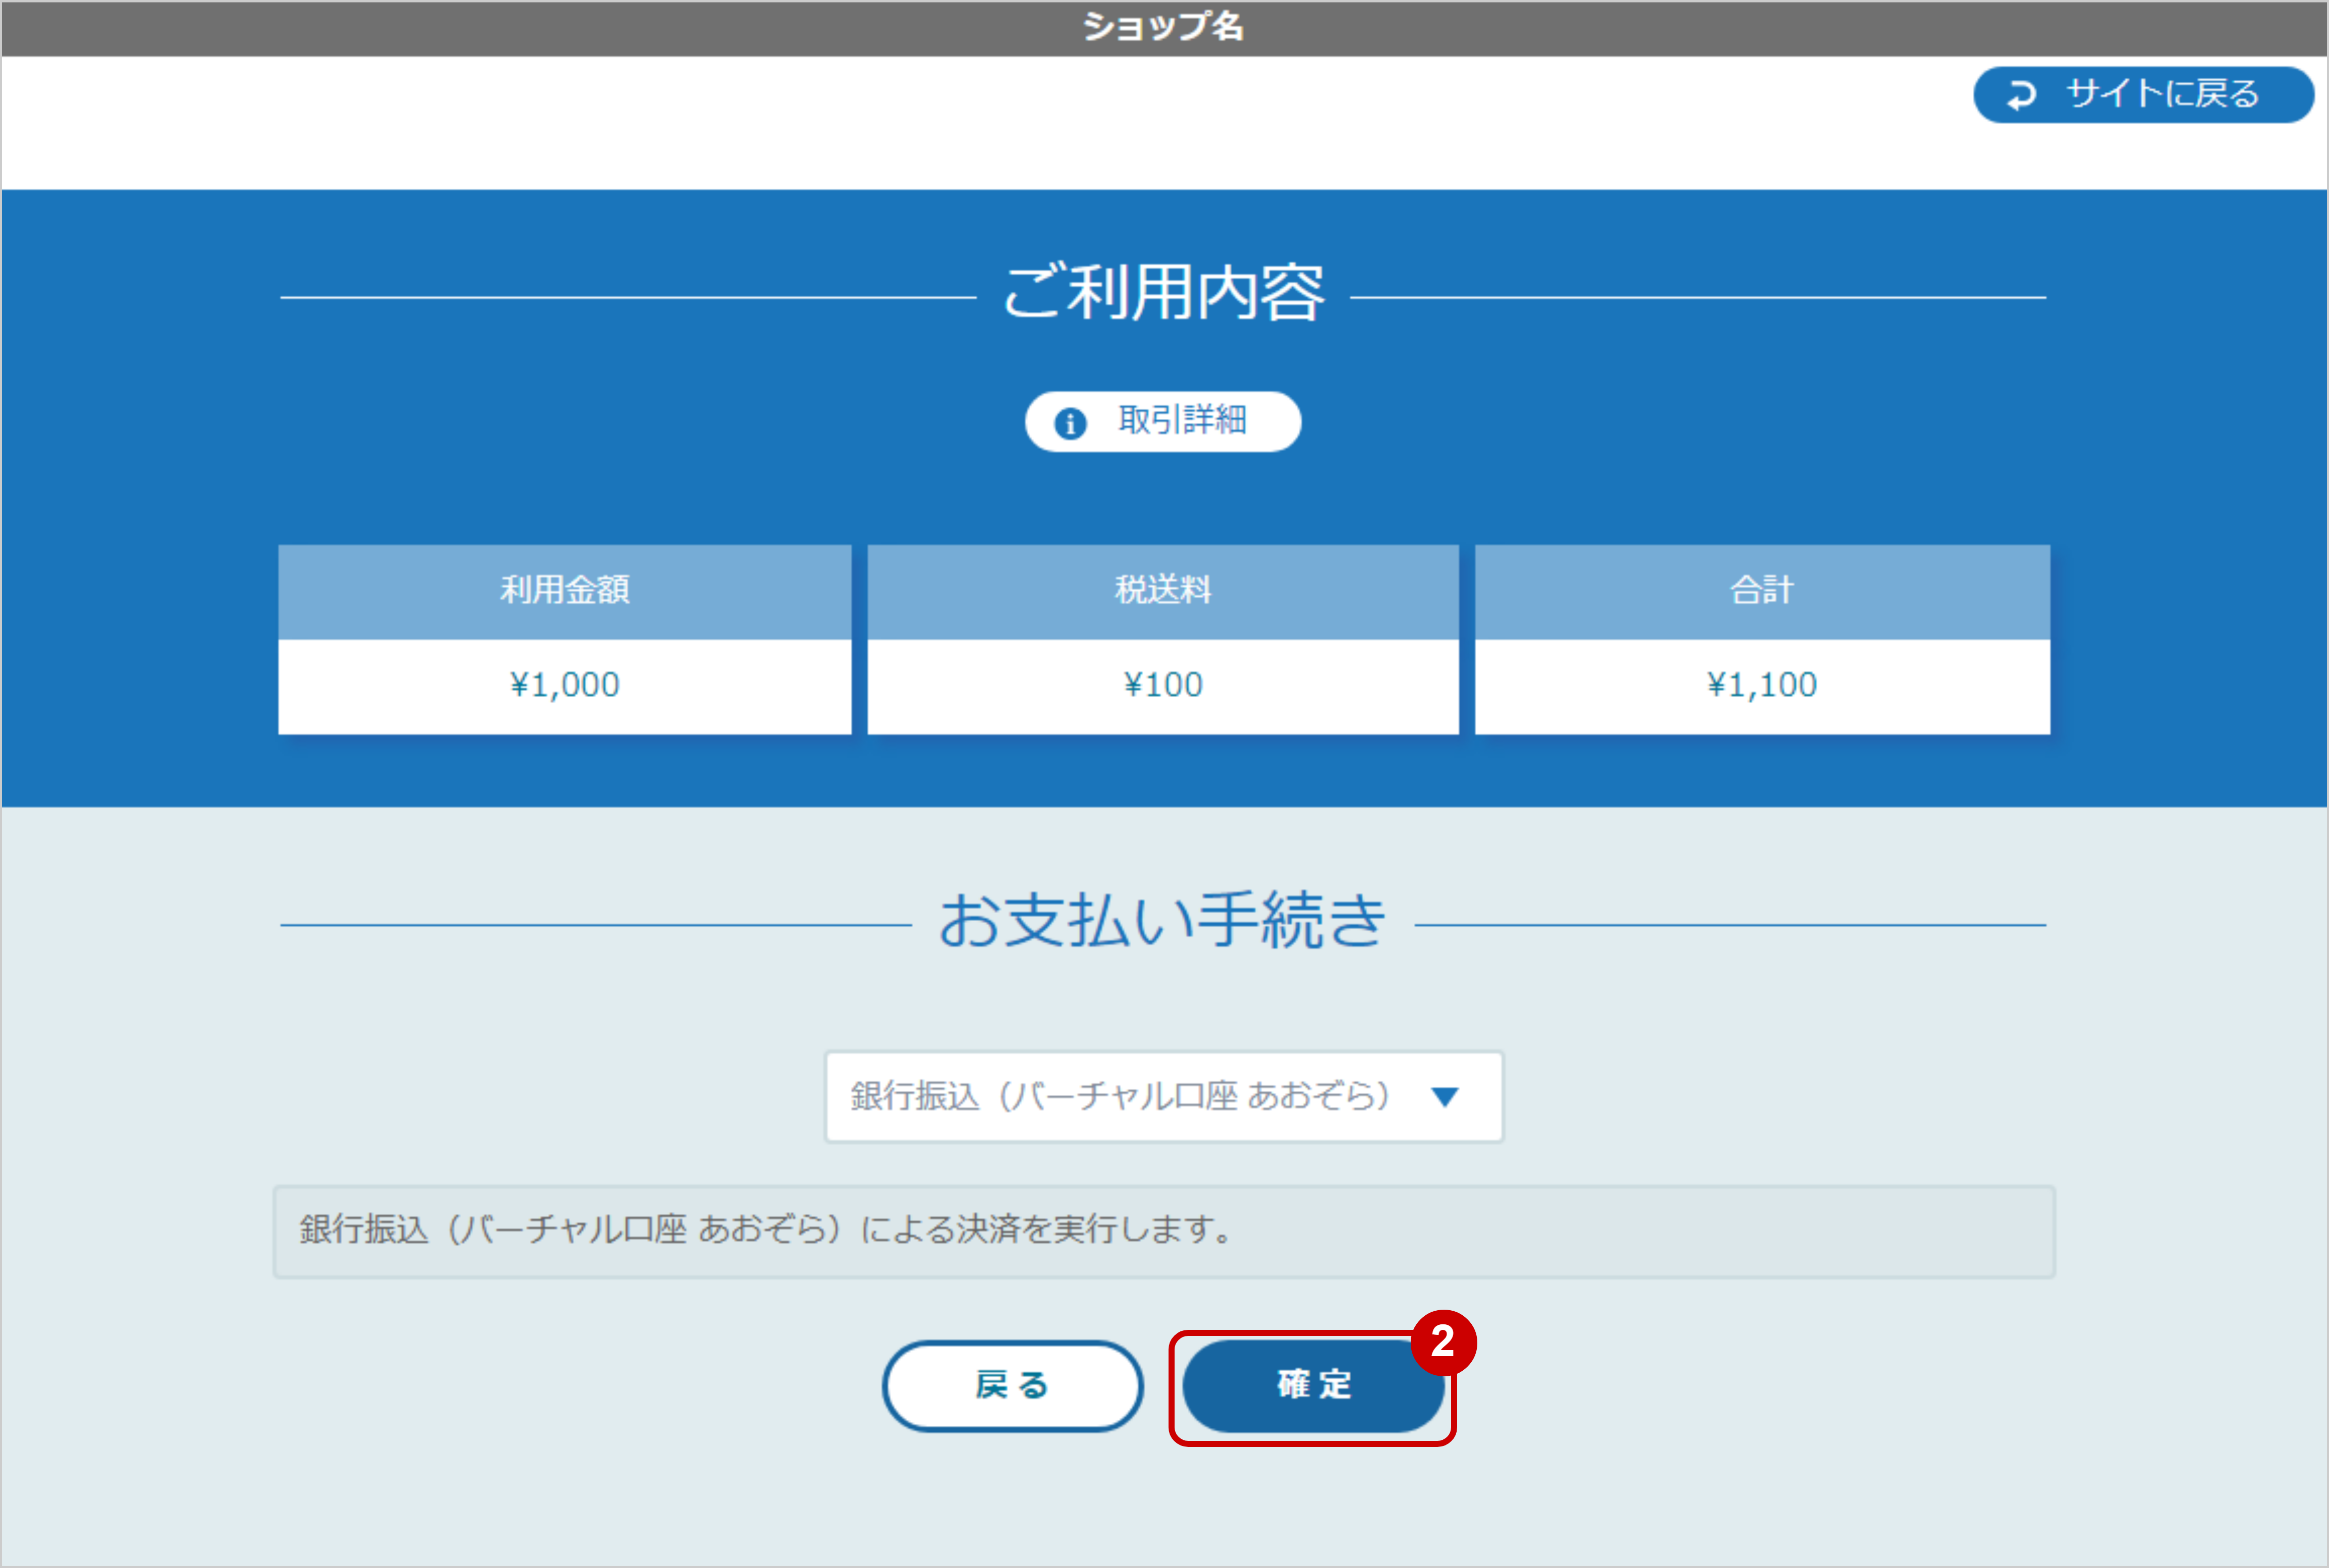Click the 利用金額 column header
The width and height of the screenshot is (2329, 1568).
click(565, 590)
